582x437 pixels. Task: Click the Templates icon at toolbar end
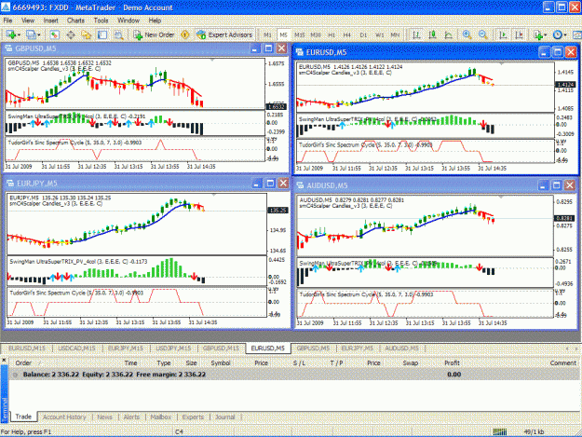tap(577, 34)
